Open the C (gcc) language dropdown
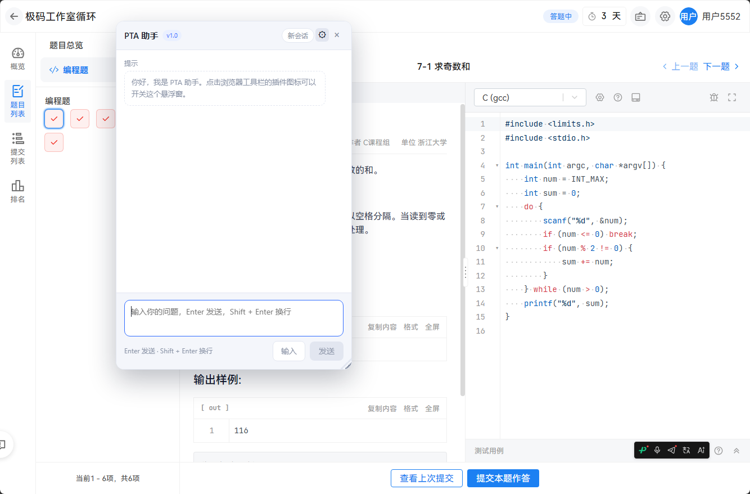The height and width of the screenshot is (494, 750). [530, 97]
